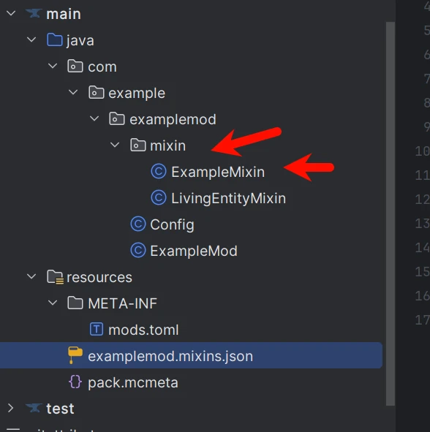This screenshot has width=430, height=432.
Task: Select the pack.mcmeta file
Action: pyautogui.click(x=133, y=383)
